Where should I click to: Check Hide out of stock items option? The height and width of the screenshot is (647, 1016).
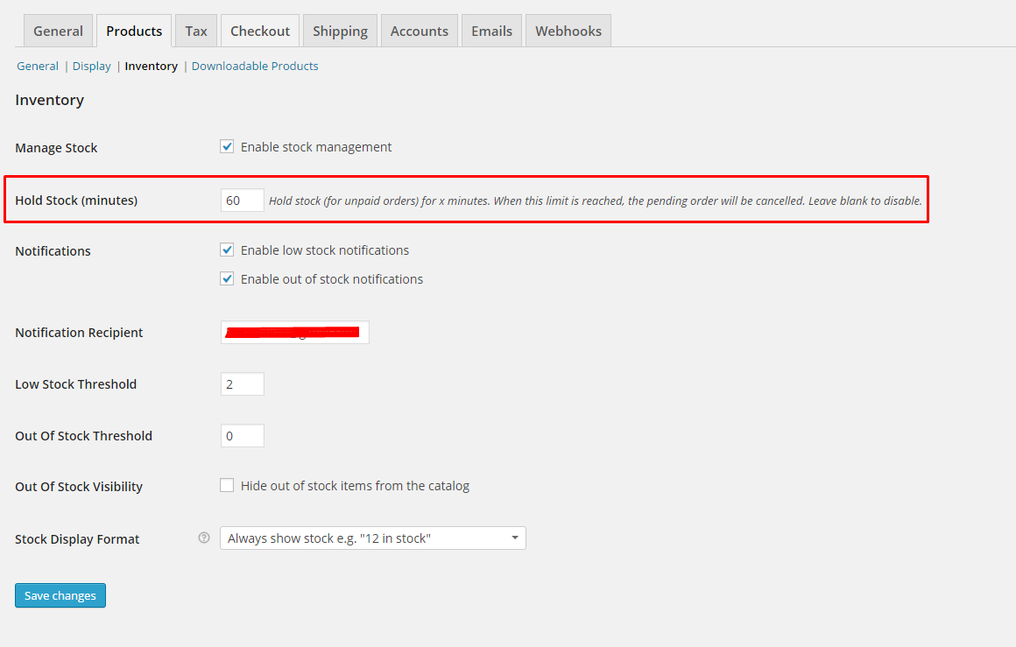pos(227,486)
